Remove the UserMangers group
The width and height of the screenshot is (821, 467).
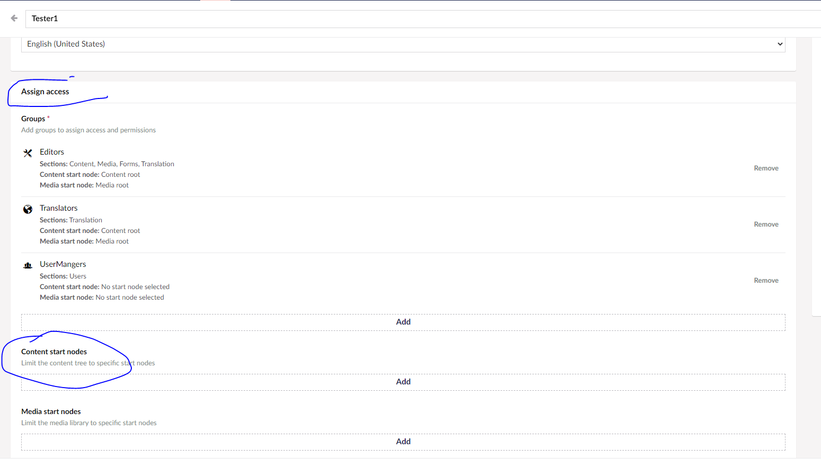click(766, 281)
